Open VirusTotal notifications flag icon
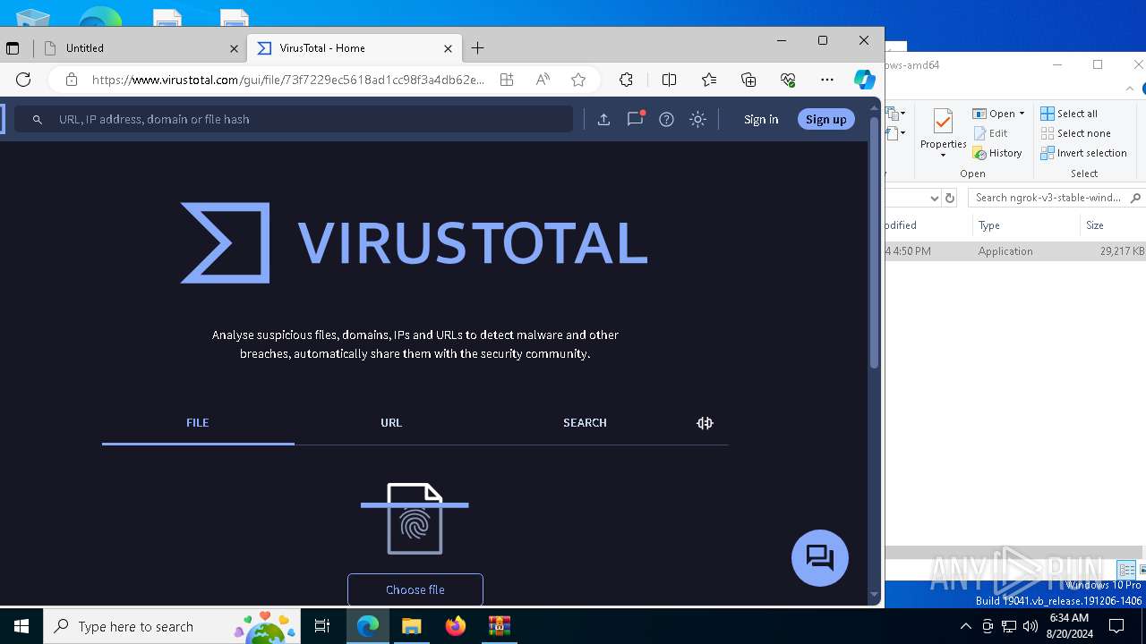The height and width of the screenshot is (644, 1146). pos(635,119)
